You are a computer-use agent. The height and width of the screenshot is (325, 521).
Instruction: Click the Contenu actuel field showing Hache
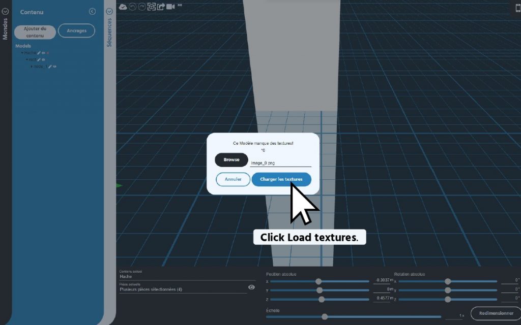[187, 277]
